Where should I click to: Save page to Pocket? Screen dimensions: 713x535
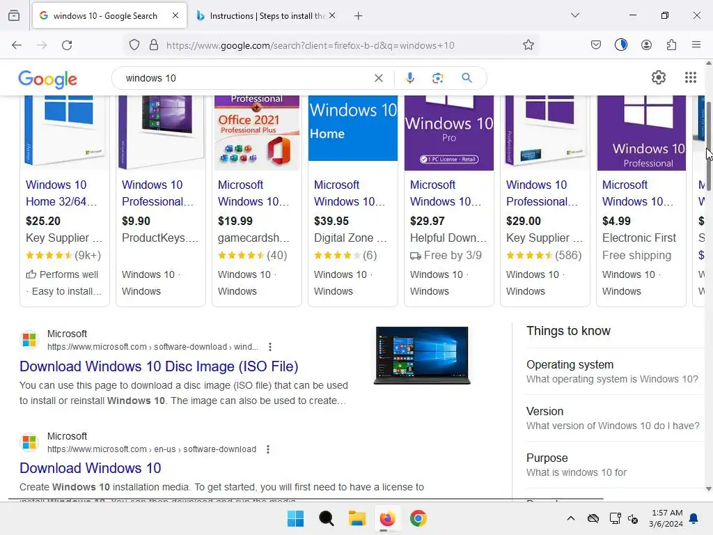tap(596, 45)
